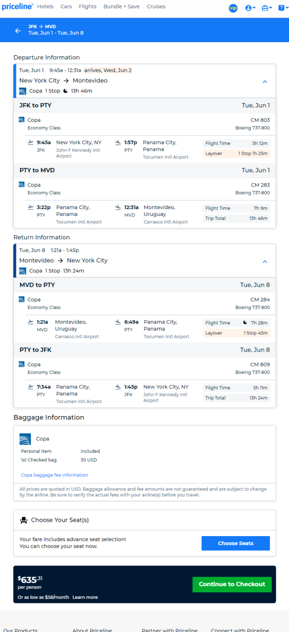The width and height of the screenshot is (289, 632).
Task: Collapse the departure flight details chevron
Action: coord(265,82)
